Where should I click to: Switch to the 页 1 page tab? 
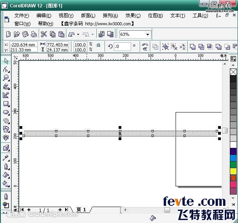(x=81, y=210)
